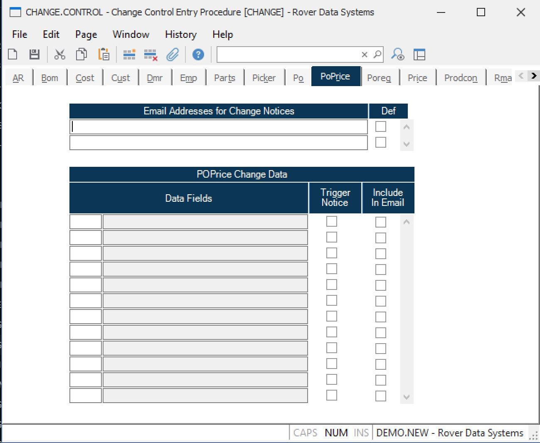Check the first Def checkbox
The image size is (540, 443).
pyautogui.click(x=380, y=126)
